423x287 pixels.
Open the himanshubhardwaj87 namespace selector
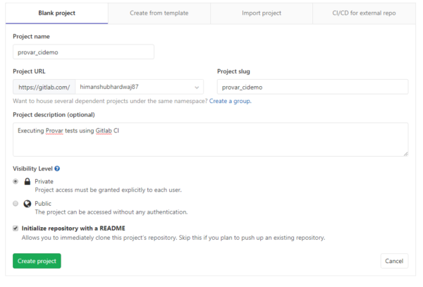(x=140, y=87)
